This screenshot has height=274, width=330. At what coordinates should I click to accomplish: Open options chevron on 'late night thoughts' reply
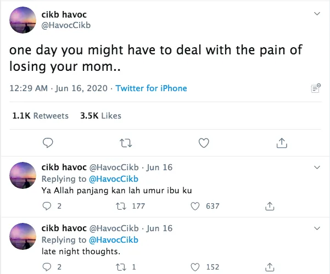click(x=316, y=227)
